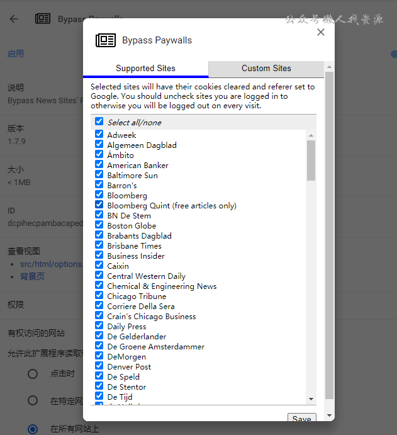
Task: Uncheck De Groene Amsterdammer
Action: pyautogui.click(x=99, y=346)
